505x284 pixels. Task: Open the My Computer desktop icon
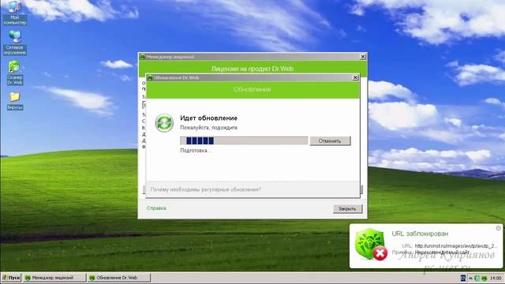click(x=14, y=13)
